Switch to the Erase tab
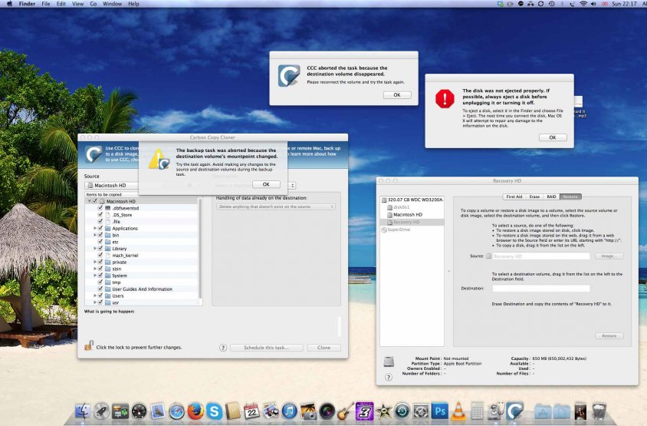Screen dimensions: 647x426 click(534, 196)
